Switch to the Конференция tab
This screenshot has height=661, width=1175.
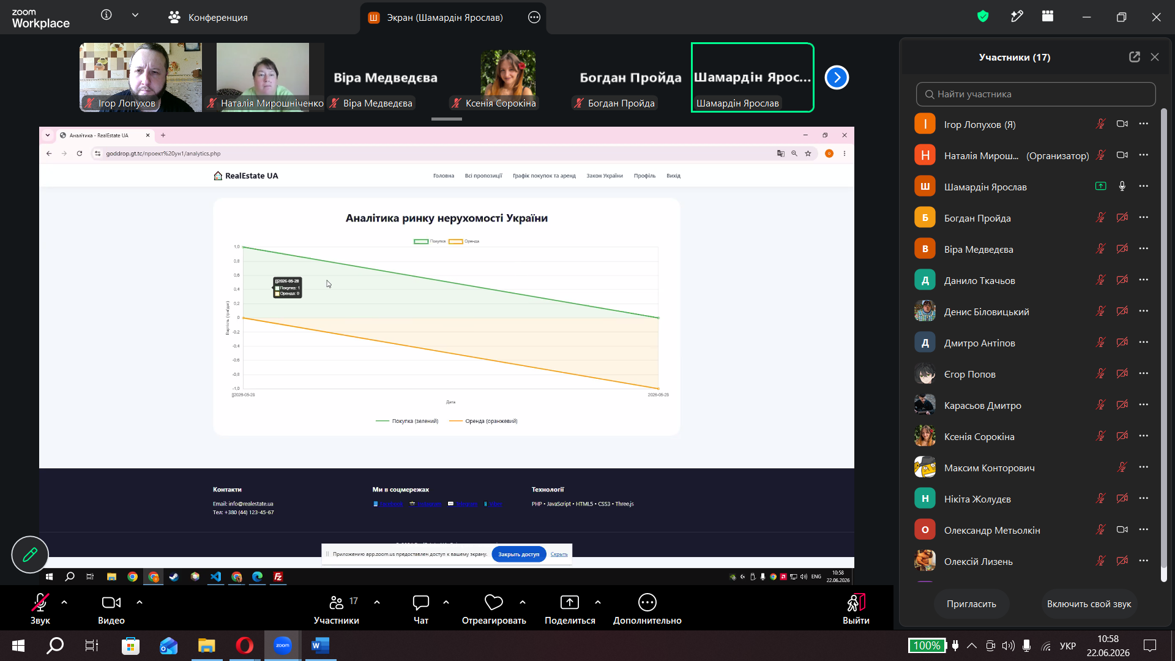[208, 17]
